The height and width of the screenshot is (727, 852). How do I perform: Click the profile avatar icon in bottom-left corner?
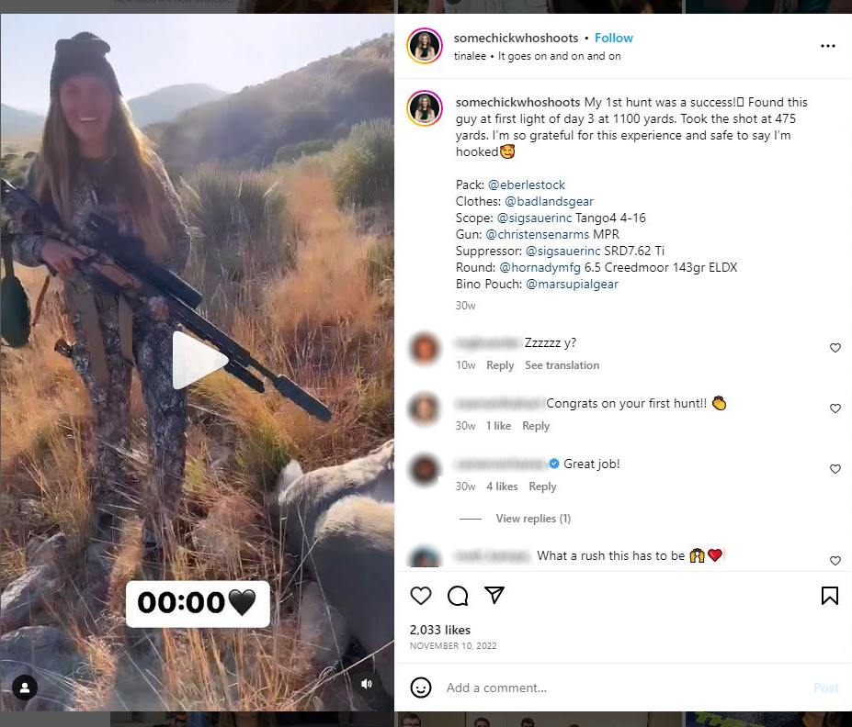tap(24, 687)
